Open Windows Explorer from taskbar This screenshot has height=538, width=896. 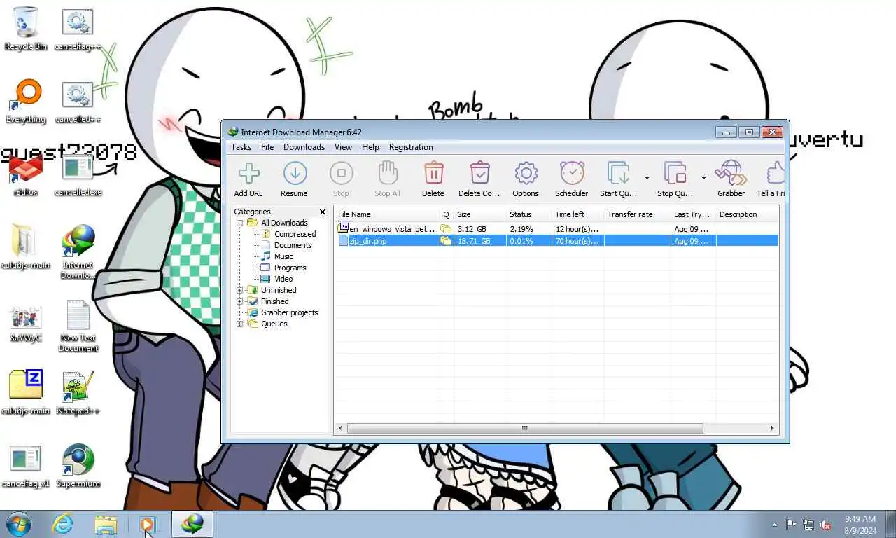106,524
